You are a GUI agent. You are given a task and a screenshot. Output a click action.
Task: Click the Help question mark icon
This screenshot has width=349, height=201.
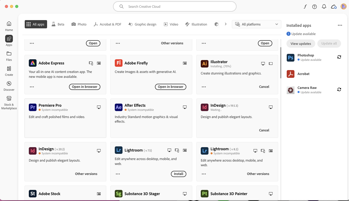click(315, 7)
